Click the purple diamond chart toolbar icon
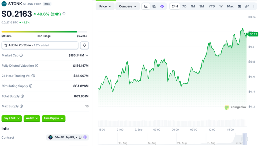This screenshot has width=260, height=146. click(x=162, y=6)
